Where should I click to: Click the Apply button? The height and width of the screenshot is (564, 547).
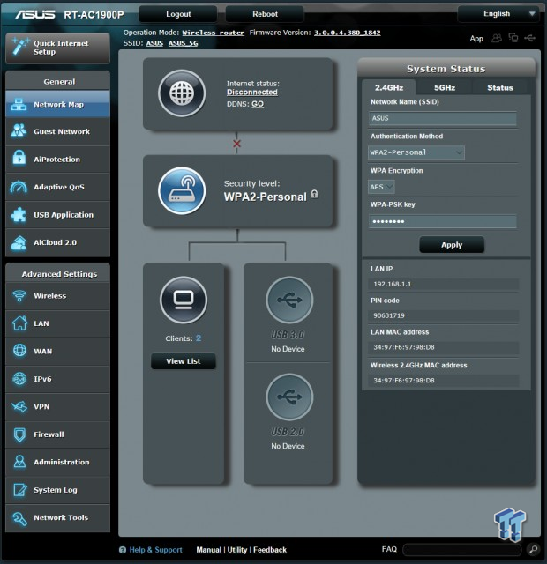click(452, 245)
